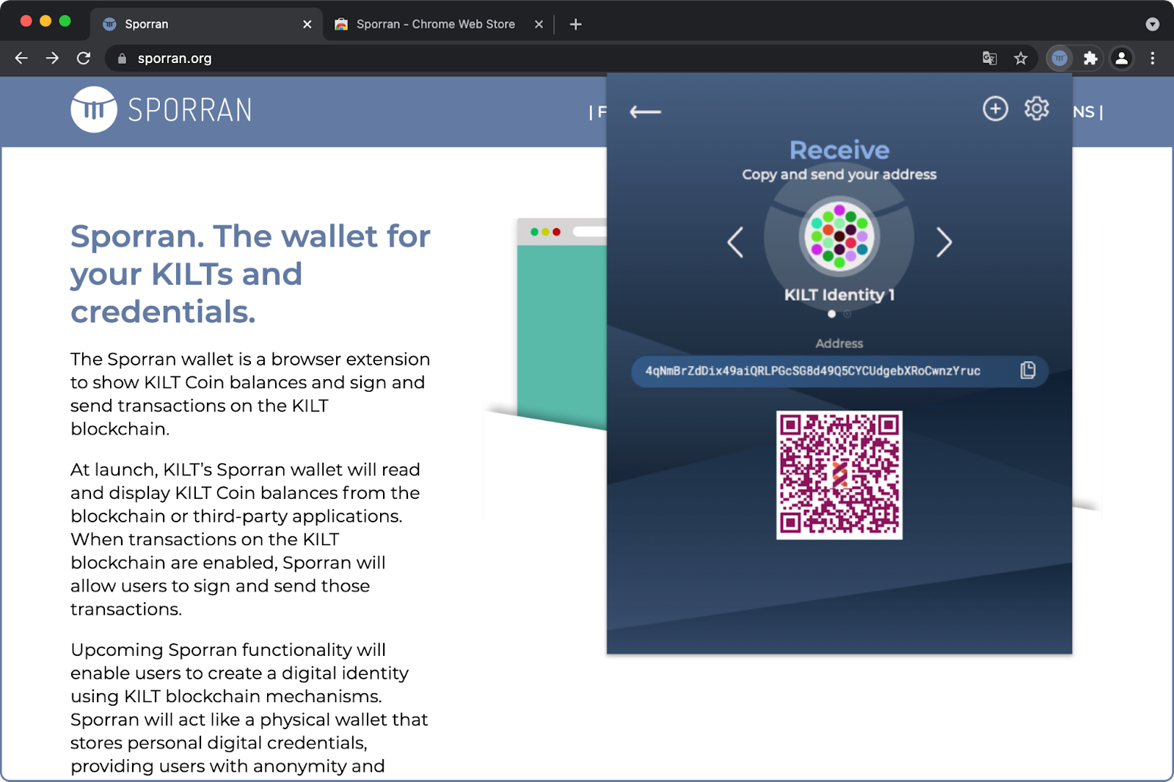1174x782 pixels.
Task: Select the second identity pagination dot
Action: coord(847,314)
